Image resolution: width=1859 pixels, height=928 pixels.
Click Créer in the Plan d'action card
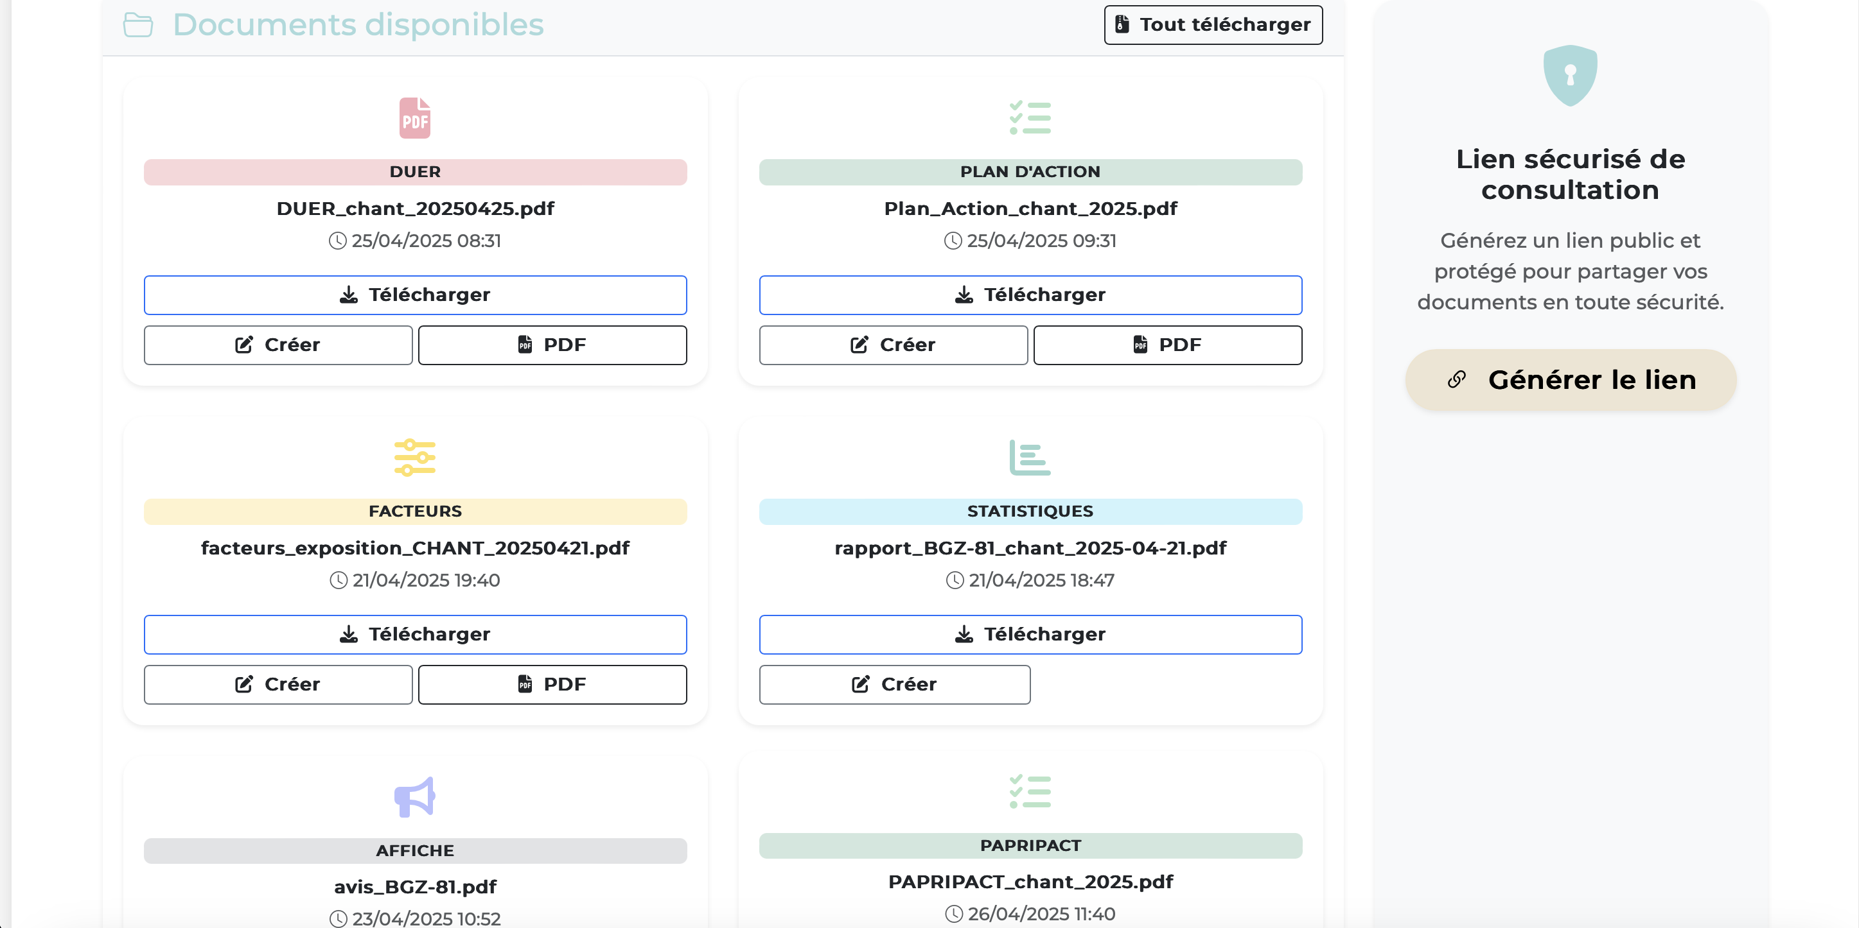click(894, 345)
